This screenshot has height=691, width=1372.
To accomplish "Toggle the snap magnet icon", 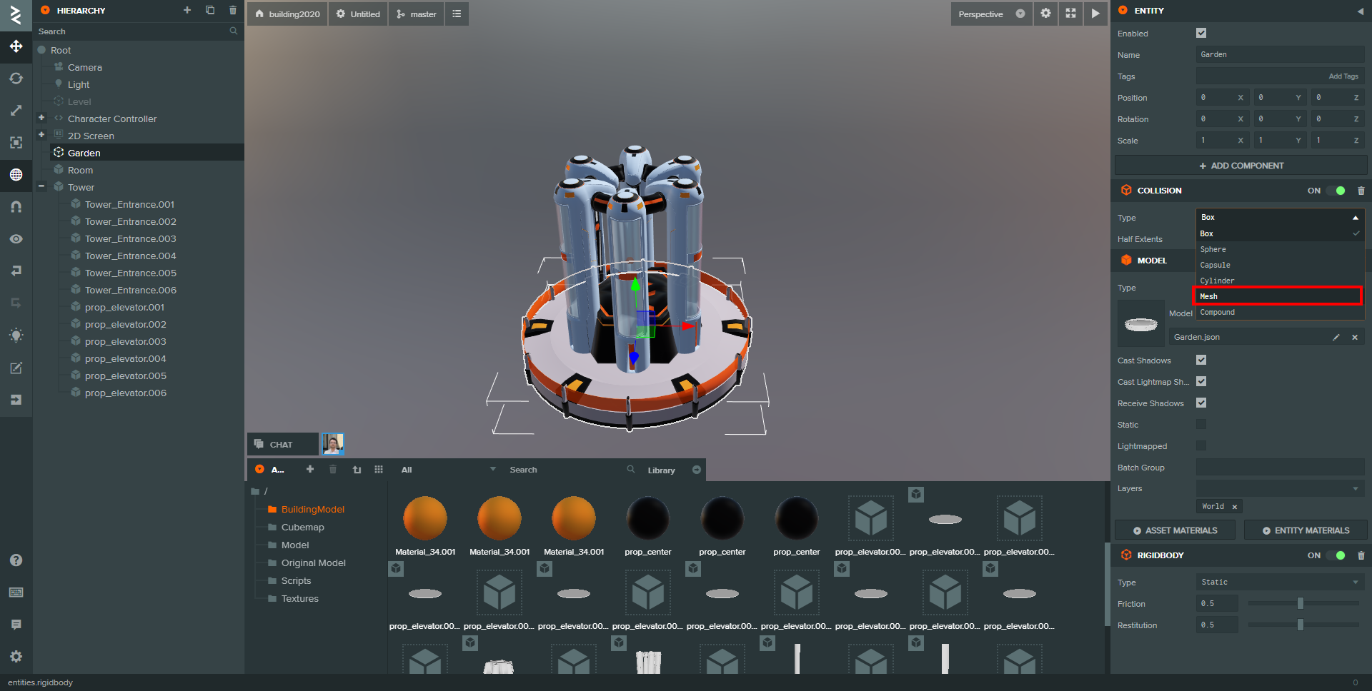I will click(x=16, y=207).
